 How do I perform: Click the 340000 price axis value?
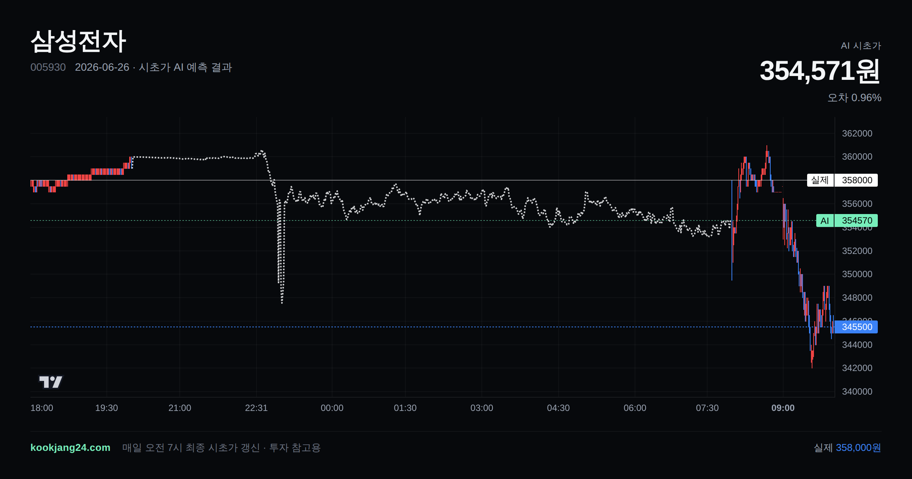click(x=857, y=392)
